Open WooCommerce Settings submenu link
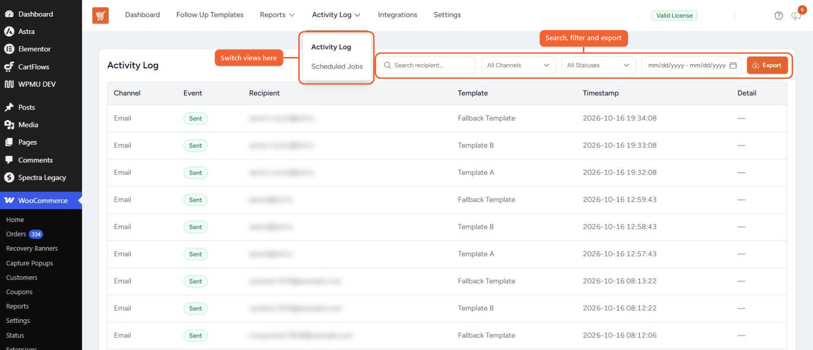The image size is (813, 350). click(x=18, y=321)
